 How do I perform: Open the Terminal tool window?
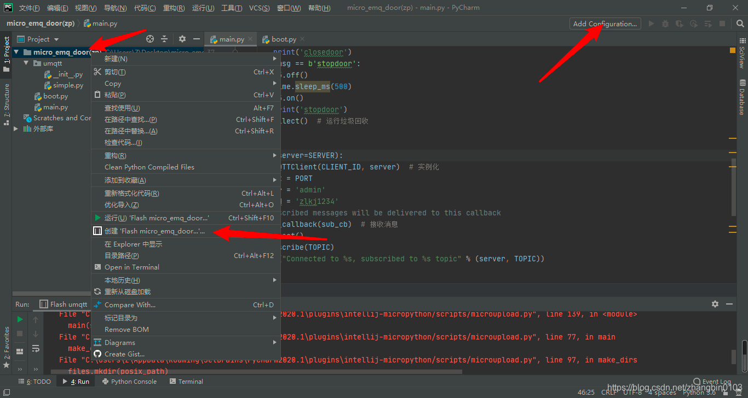(186, 382)
